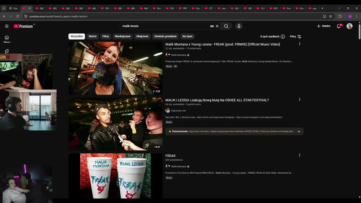Play FREAK cups cover thumbnail
Viewport: 361px width, 203px height.
[115, 176]
